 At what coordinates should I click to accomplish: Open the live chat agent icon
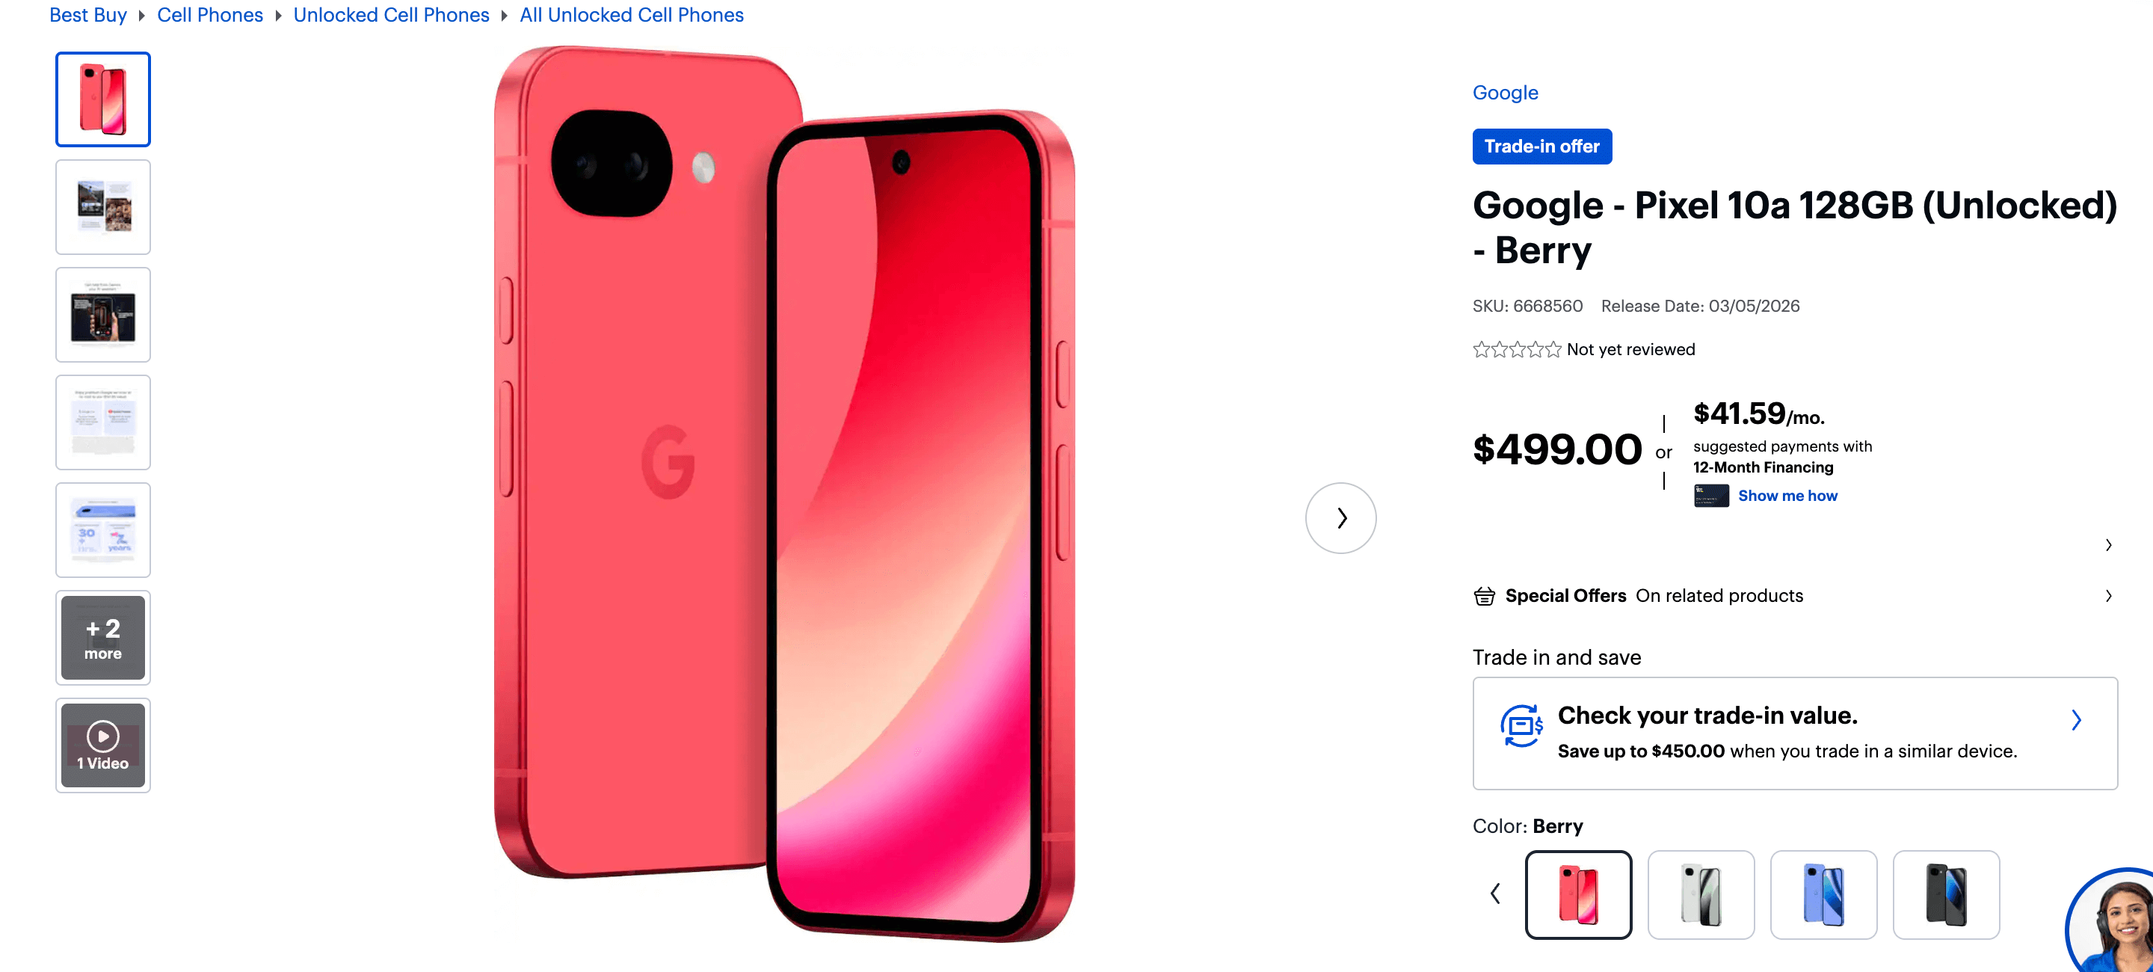click(2112, 923)
